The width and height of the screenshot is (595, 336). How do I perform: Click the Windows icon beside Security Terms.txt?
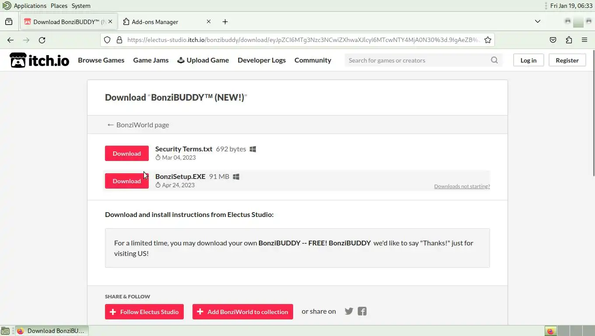pyautogui.click(x=253, y=149)
